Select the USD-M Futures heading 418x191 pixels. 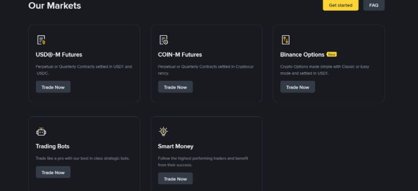[x=59, y=55]
